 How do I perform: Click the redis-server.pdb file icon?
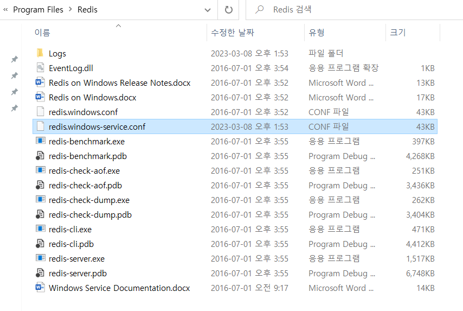[40, 273]
